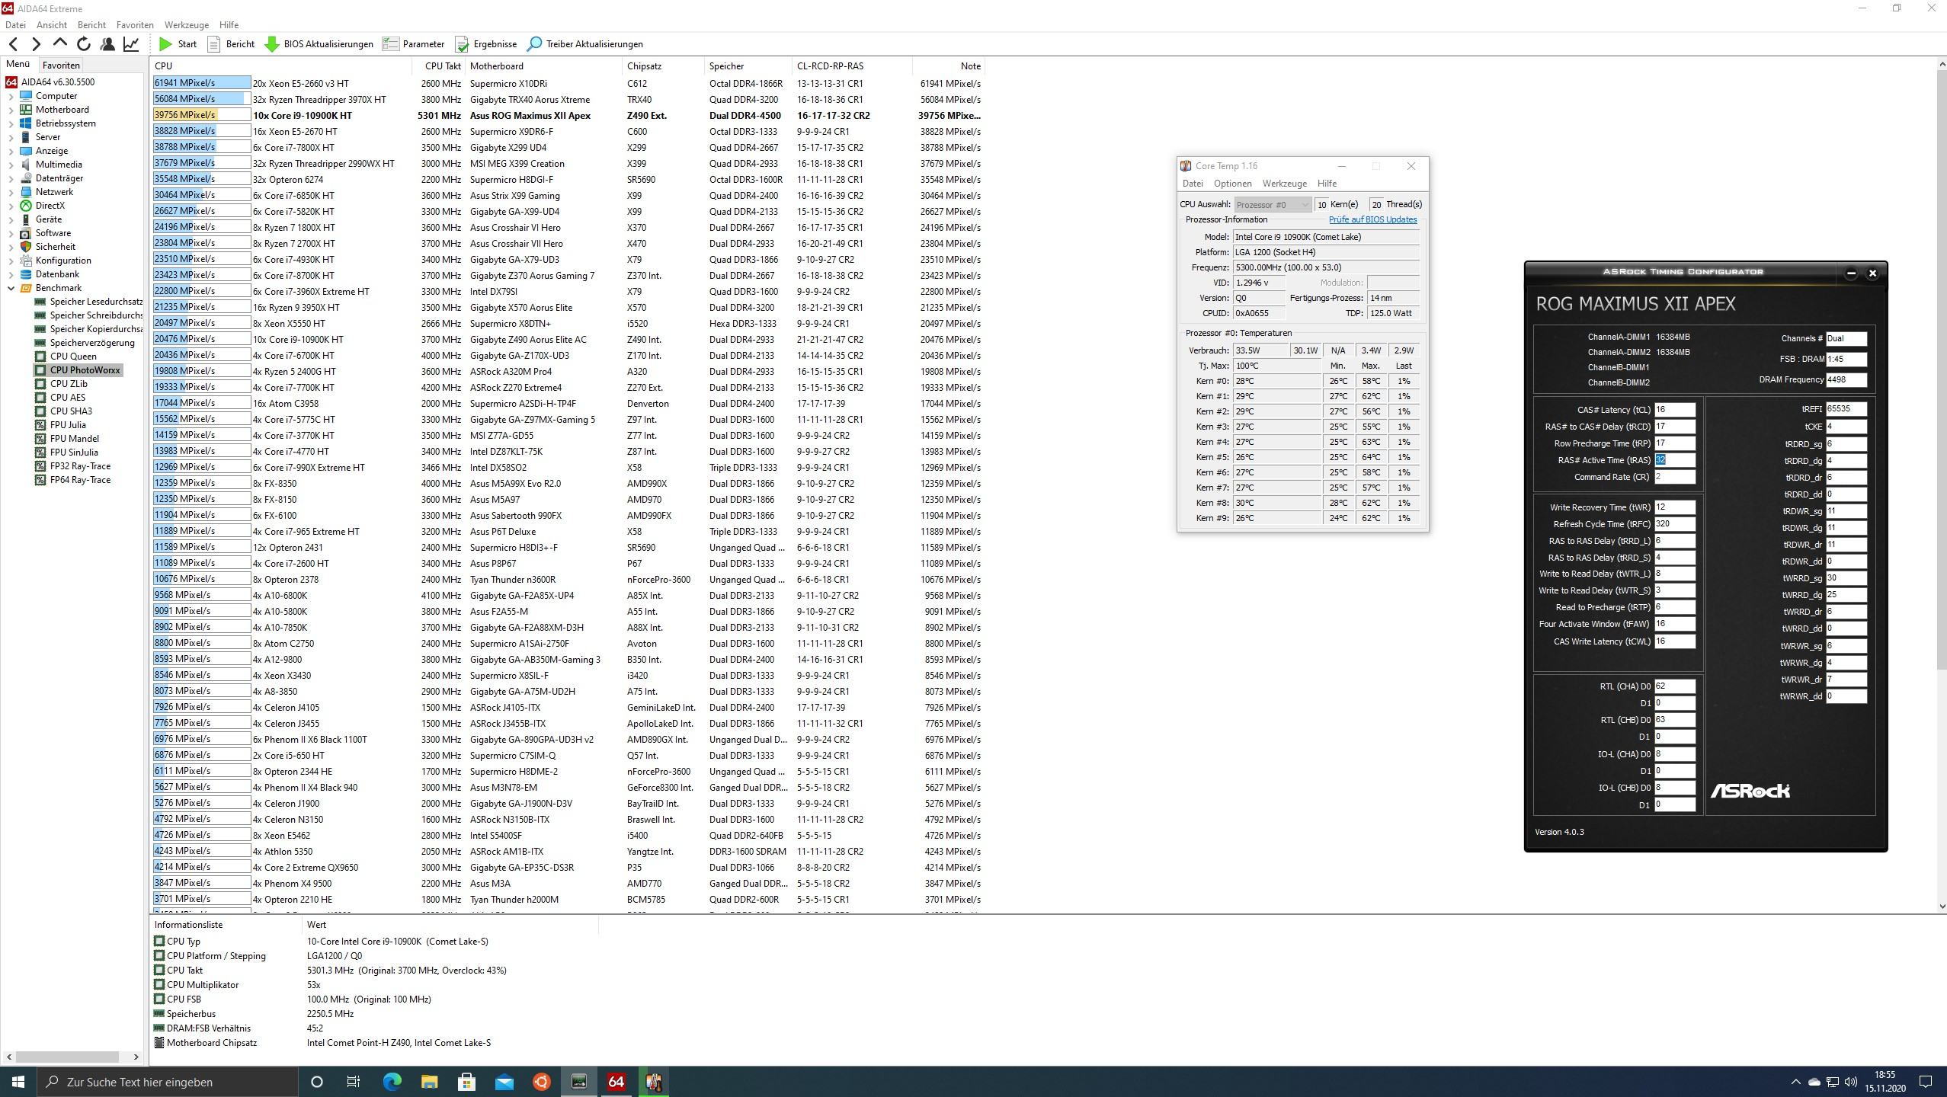Click the Treiber Aktualisierungen magnifier icon
The image size is (1947, 1097).
(x=534, y=44)
